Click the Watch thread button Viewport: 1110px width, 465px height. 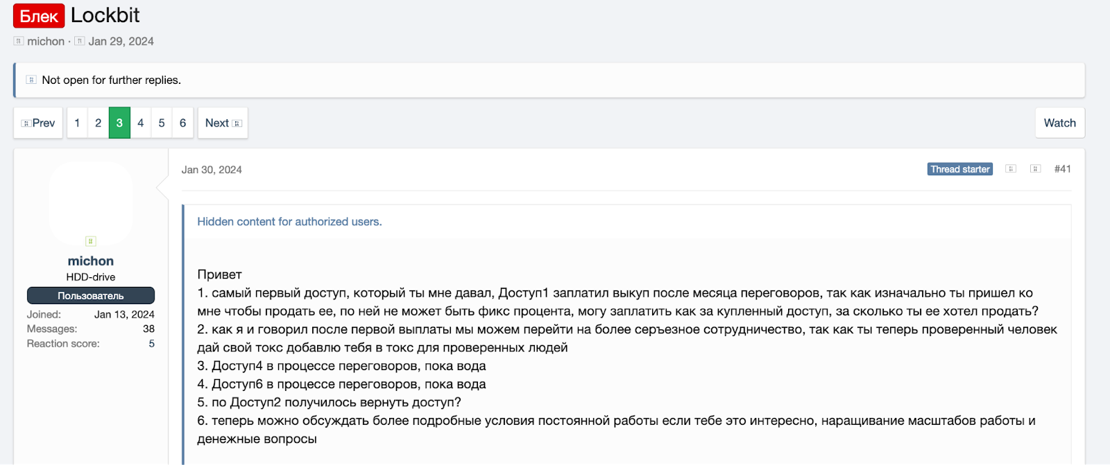(x=1060, y=123)
